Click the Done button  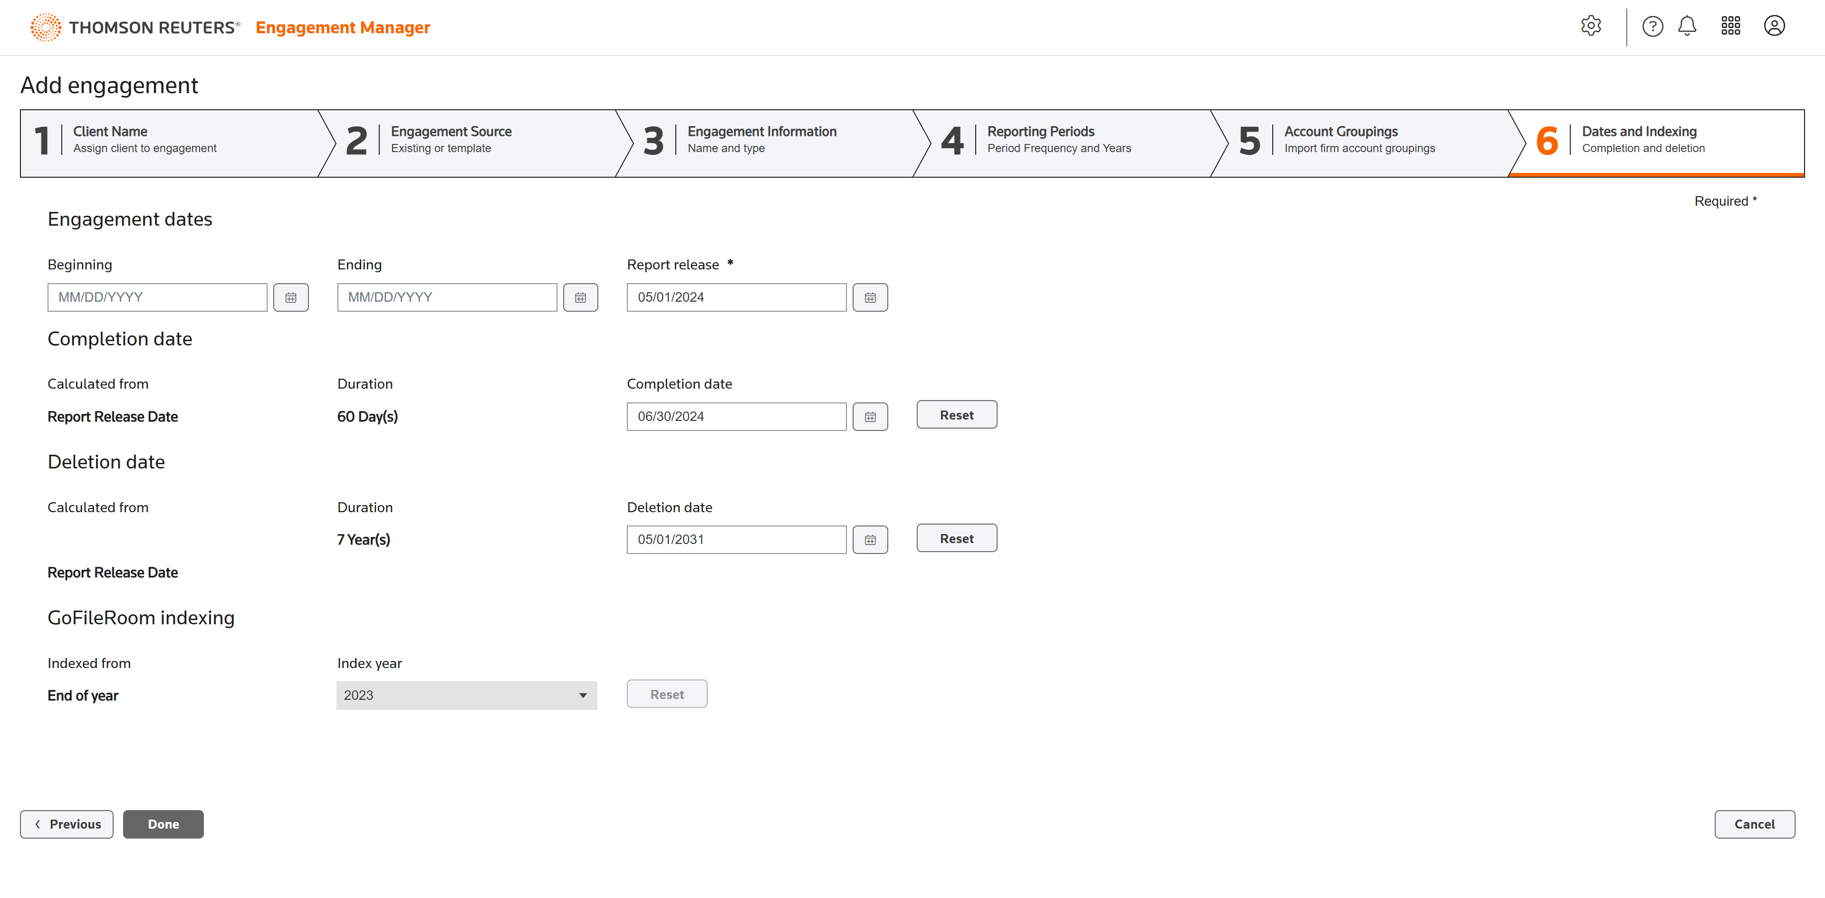[163, 824]
